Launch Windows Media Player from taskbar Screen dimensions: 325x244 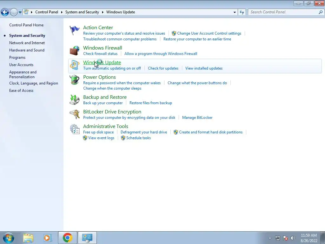pyautogui.click(x=47, y=238)
